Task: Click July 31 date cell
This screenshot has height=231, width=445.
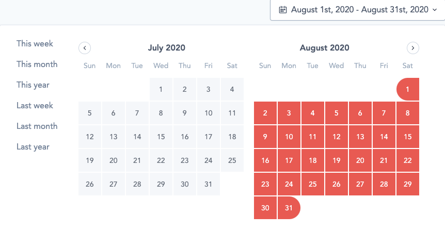Action: click(209, 184)
